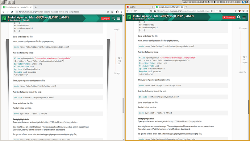250x141 pixels.
Task: Open Chrome three-dot menu
Action: click(121, 12)
